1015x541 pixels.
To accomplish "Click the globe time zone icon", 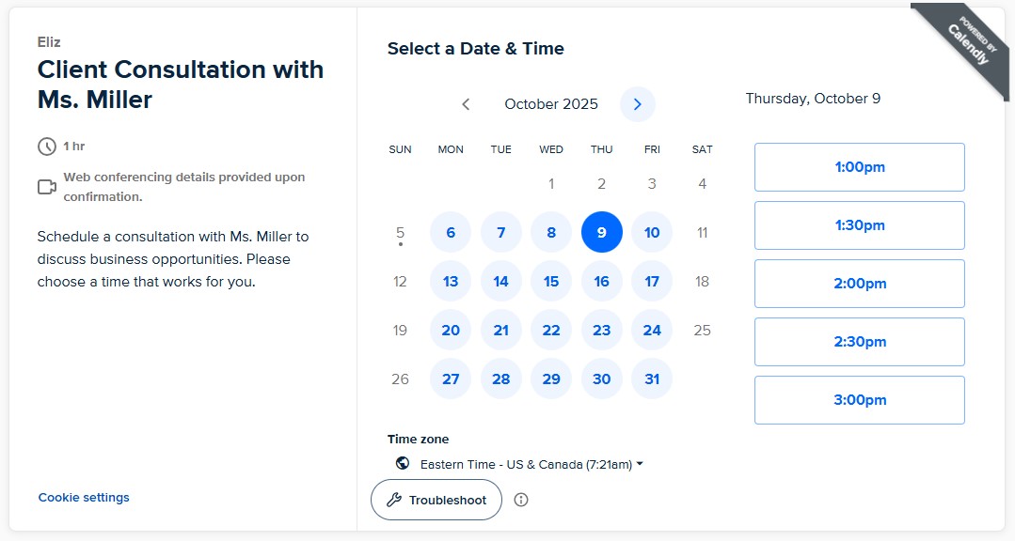I will (403, 463).
